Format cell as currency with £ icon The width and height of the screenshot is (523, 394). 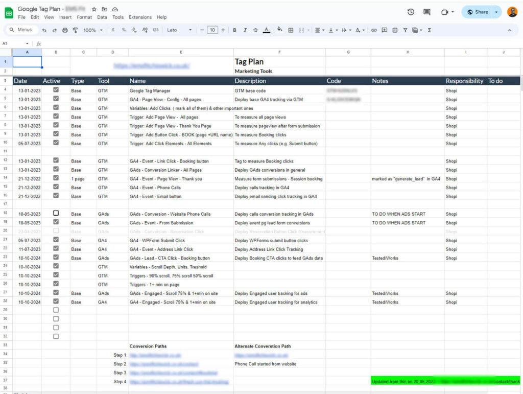113,30
